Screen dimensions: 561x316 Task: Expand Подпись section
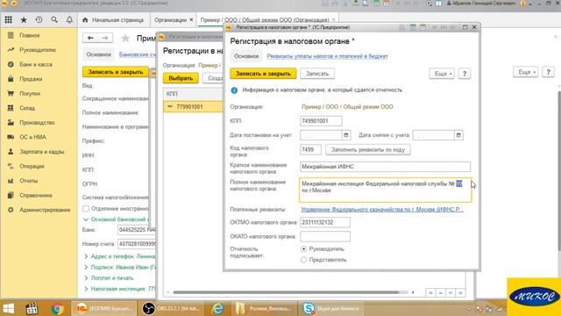click(x=86, y=267)
